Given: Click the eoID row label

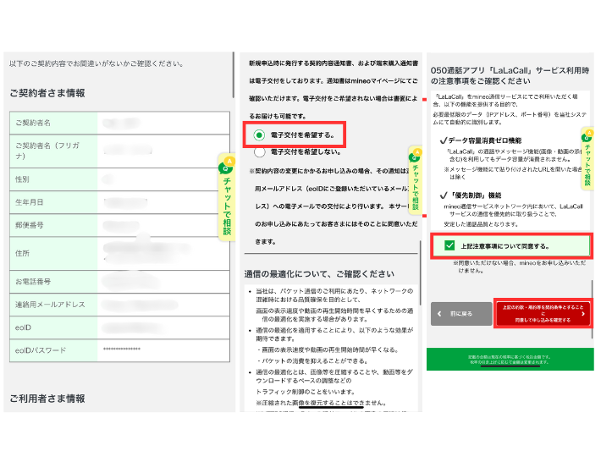Looking at the screenshot, I should coord(23,327).
